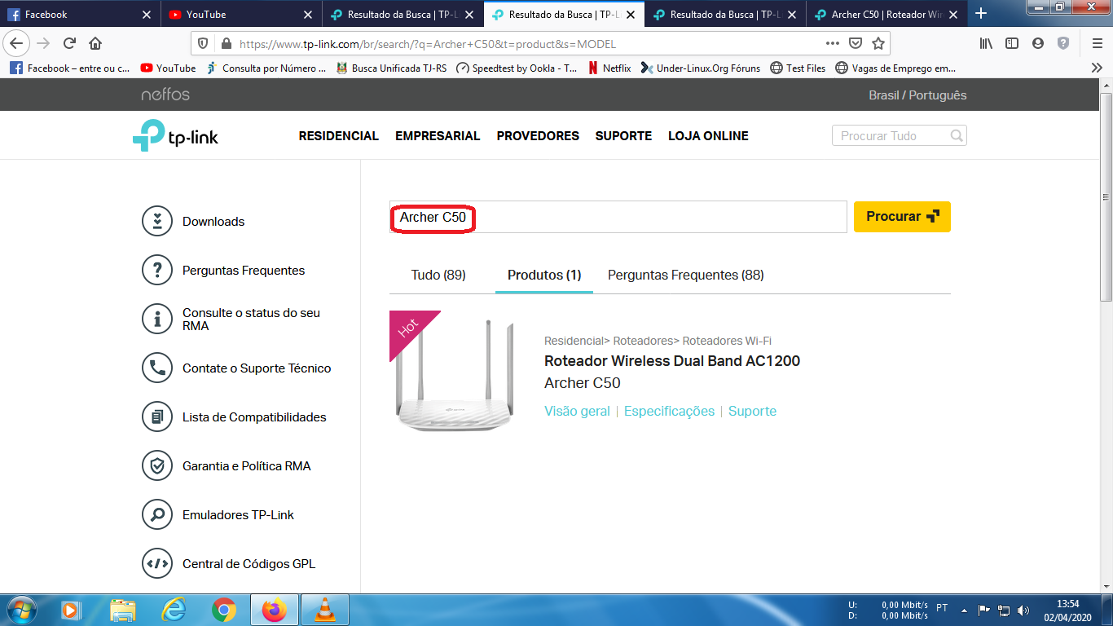Image resolution: width=1113 pixels, height=626 pixels.
Task: Click the neffos brand logo
Action: click(x=165, y=95)
